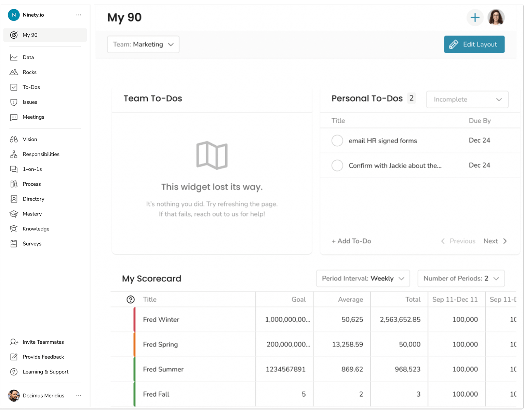Click the Directory contact book icon
This screenshot has width=524, height=410.
coord(14,199)
